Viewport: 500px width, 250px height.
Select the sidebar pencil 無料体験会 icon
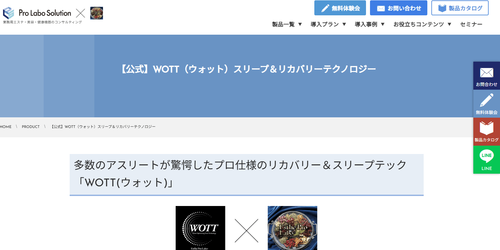click(487, 100)
